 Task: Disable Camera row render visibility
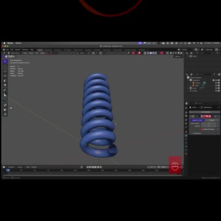click(219, 83)
